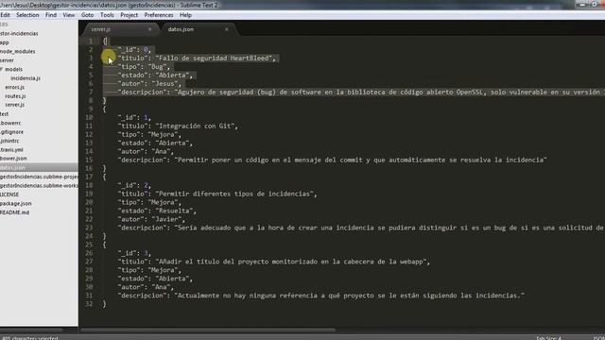Open the .bowerrc file

(10, 123)
